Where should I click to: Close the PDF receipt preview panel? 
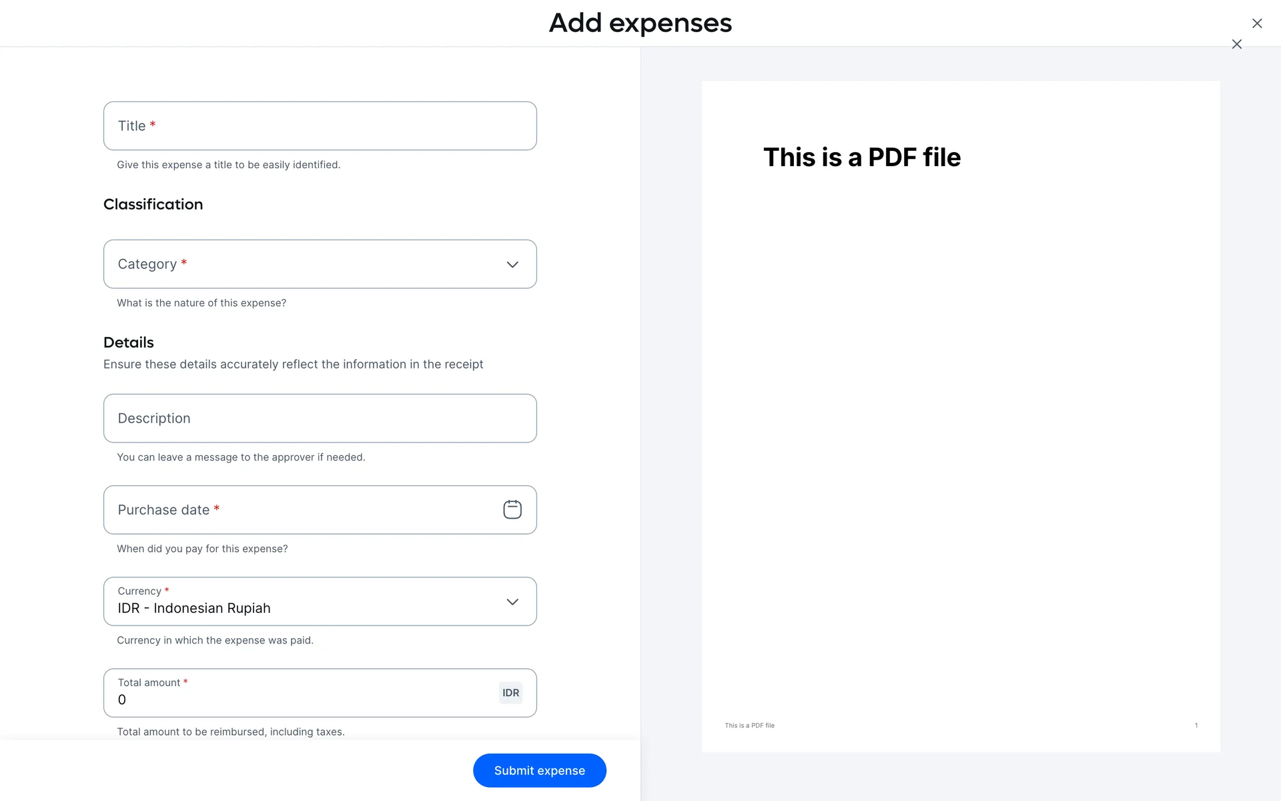[1236, 44]
